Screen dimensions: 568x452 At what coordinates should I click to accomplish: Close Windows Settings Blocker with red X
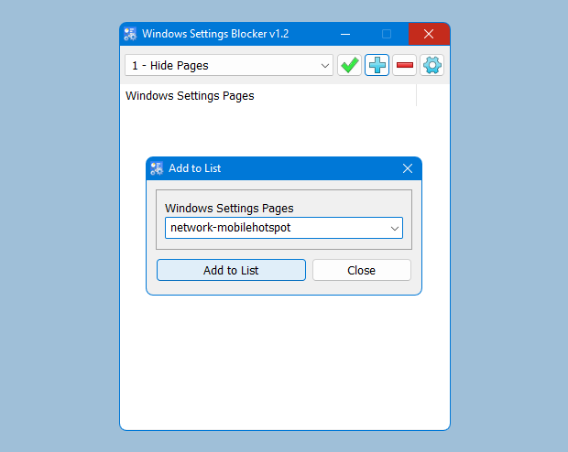(428, 35)
